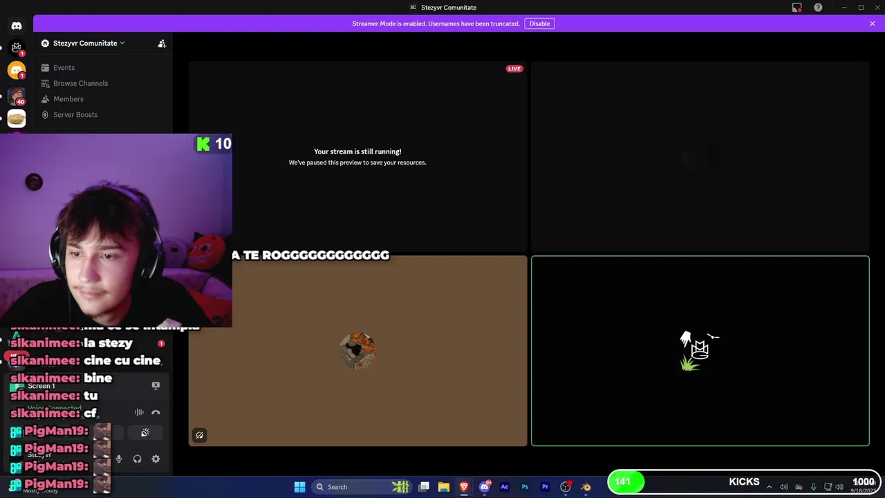Image resolution: width=885 pixels, height=498 pixels.
Task: Open the clock and date flyout
Action: pyautogui.click(x=863, y=486)
